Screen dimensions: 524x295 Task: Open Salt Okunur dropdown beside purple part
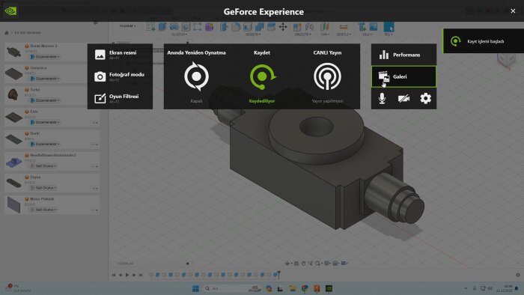click(x=43, y=166)
